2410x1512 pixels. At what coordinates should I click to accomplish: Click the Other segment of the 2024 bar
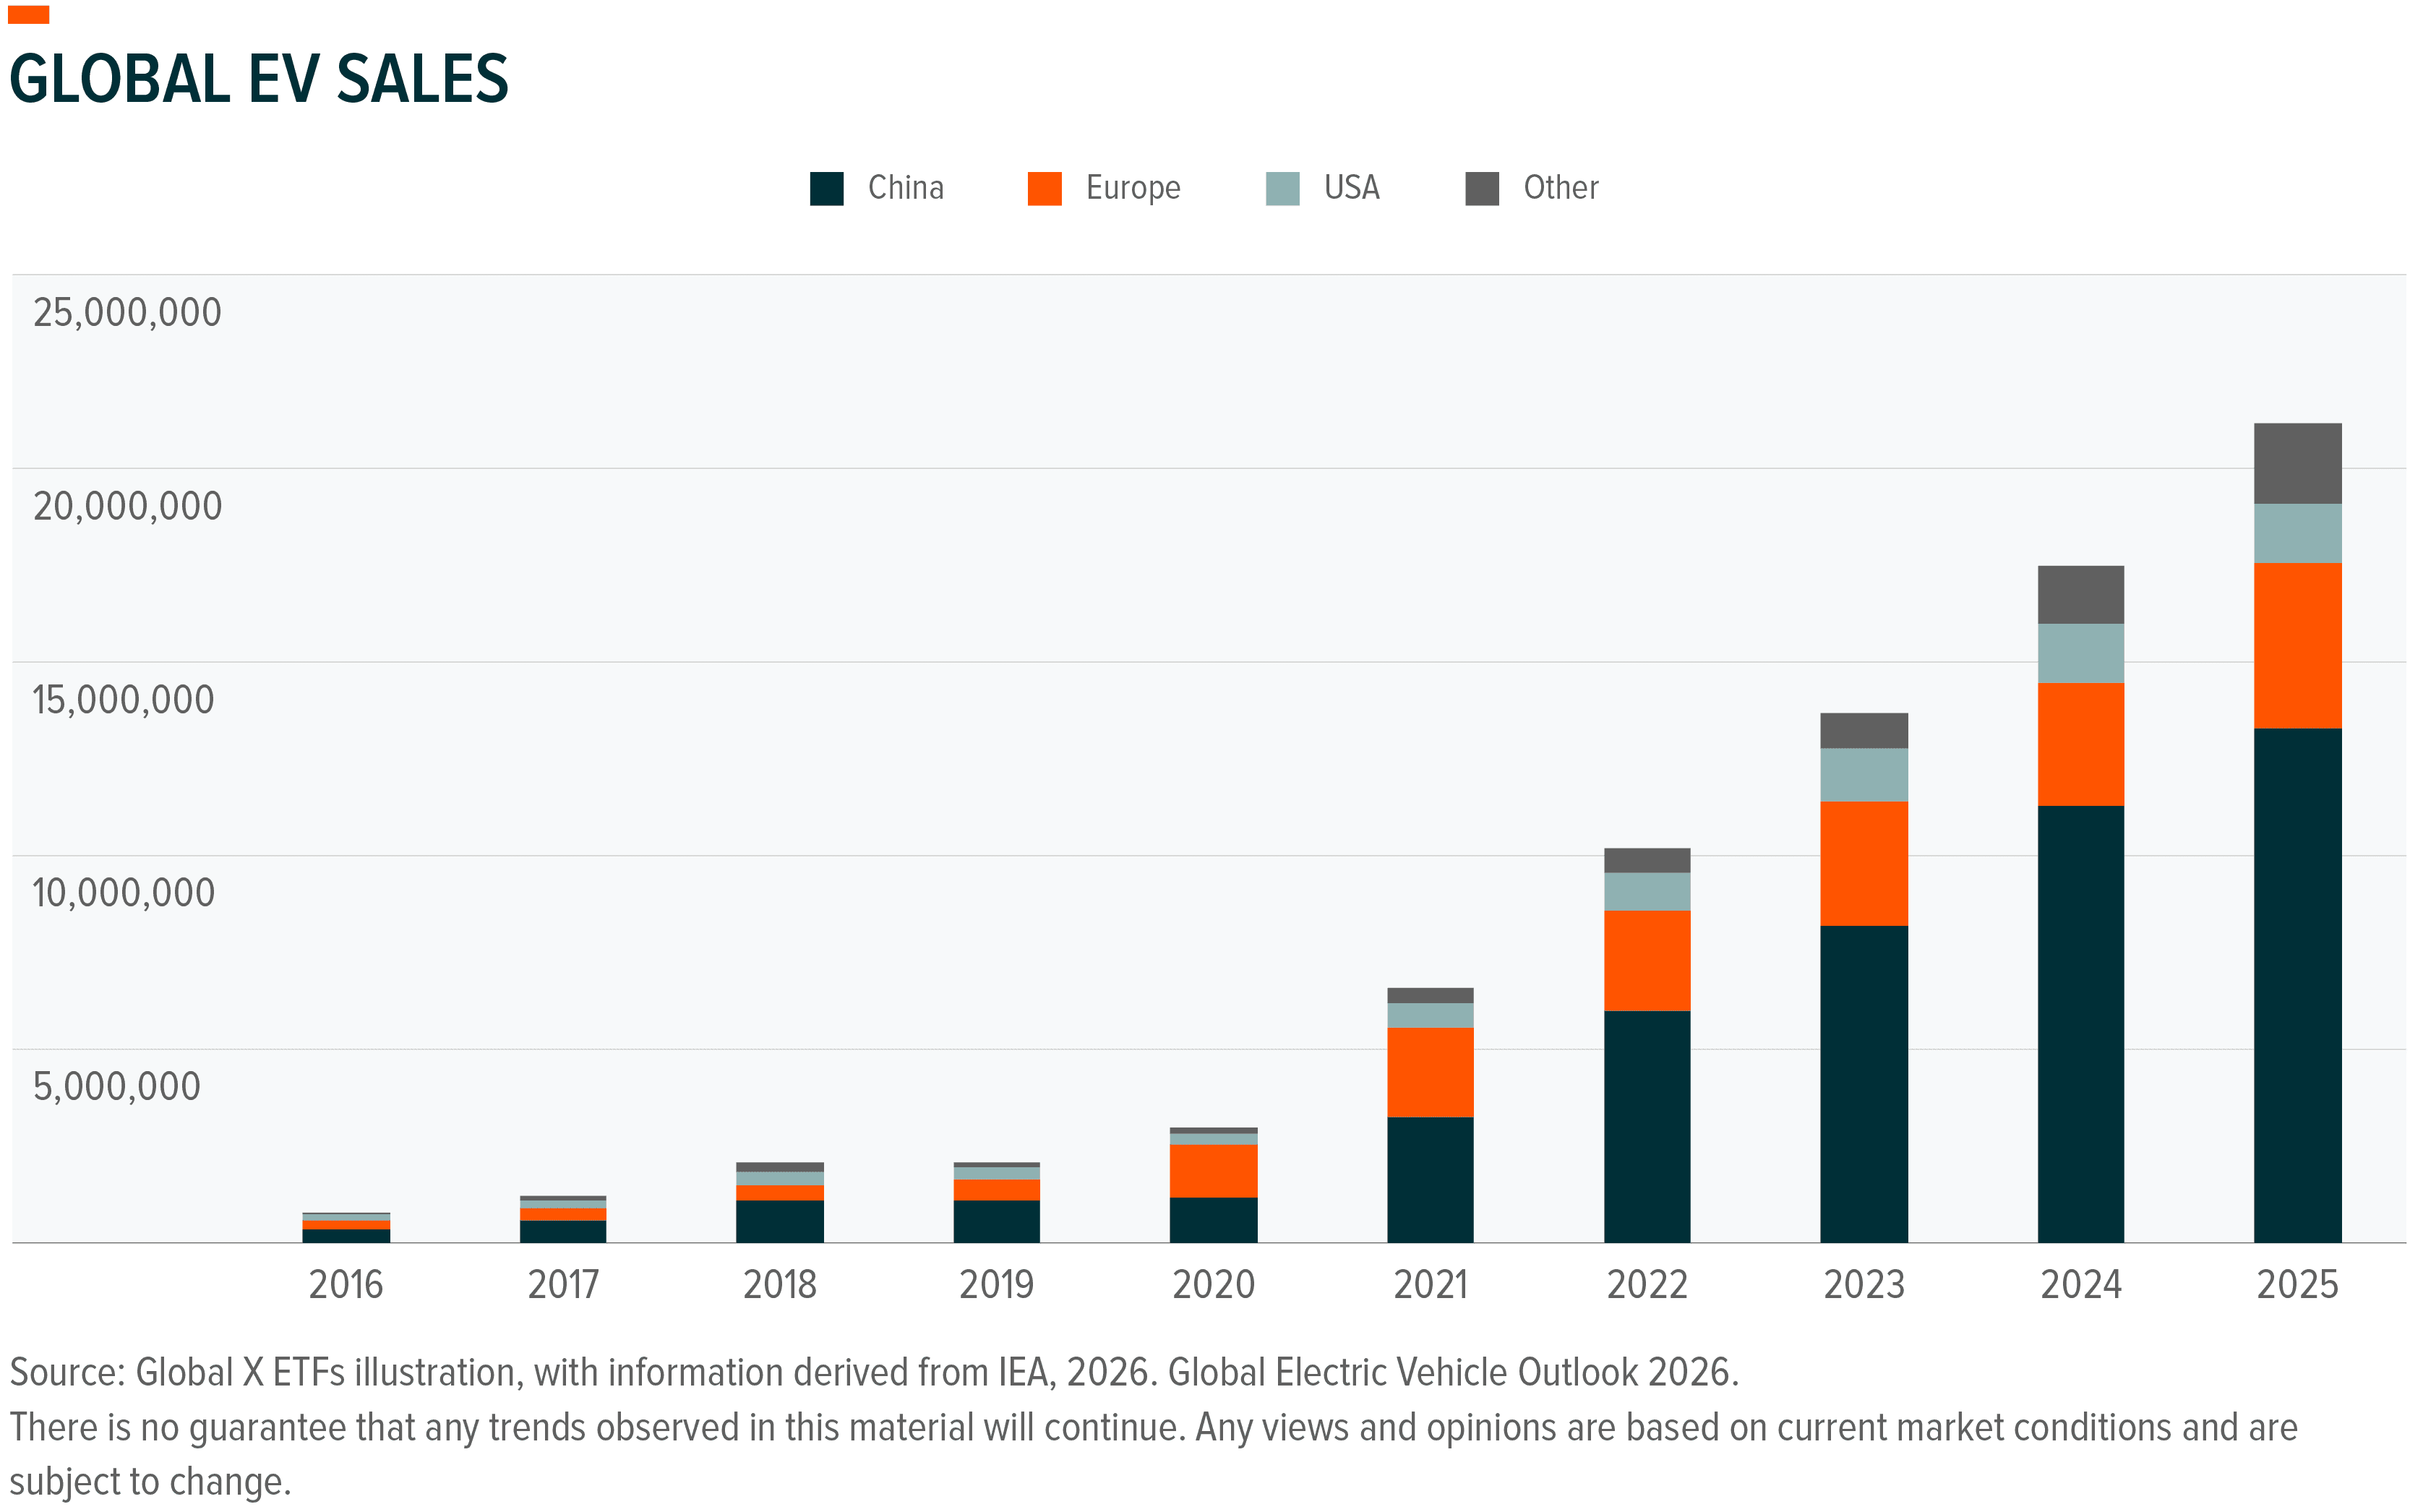(x=2081, y=595)
